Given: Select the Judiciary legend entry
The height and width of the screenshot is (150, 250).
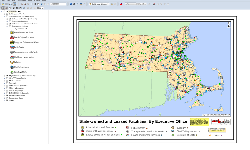Looking at the screenshot, I should [x=181, y=128].
